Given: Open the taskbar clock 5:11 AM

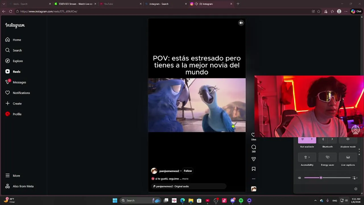Looking at the screenshot, I should (356, 200).
